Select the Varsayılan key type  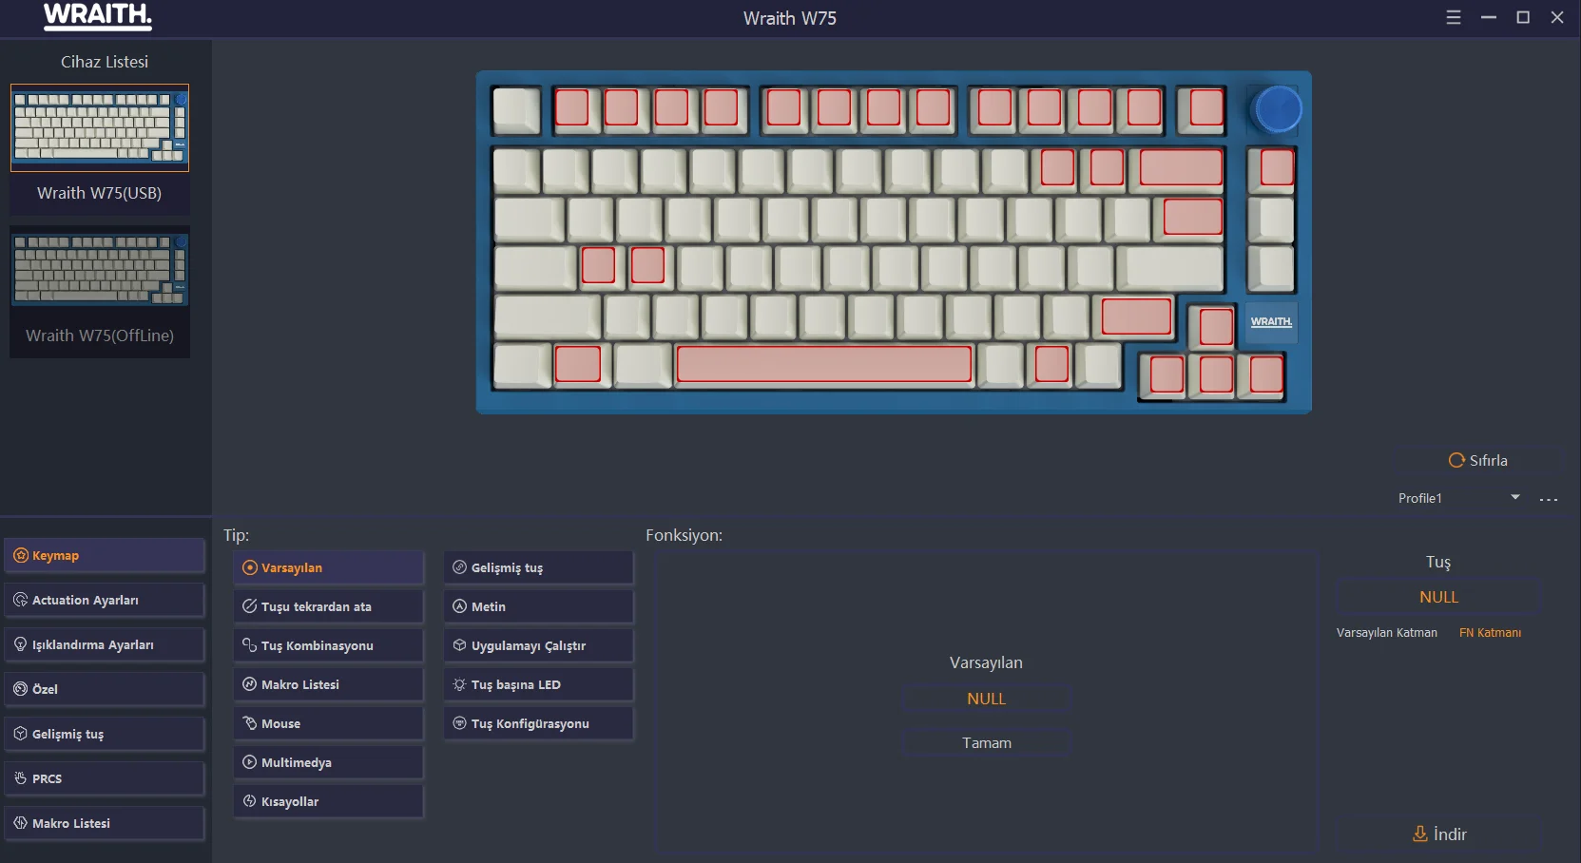(x=329, y=567)
